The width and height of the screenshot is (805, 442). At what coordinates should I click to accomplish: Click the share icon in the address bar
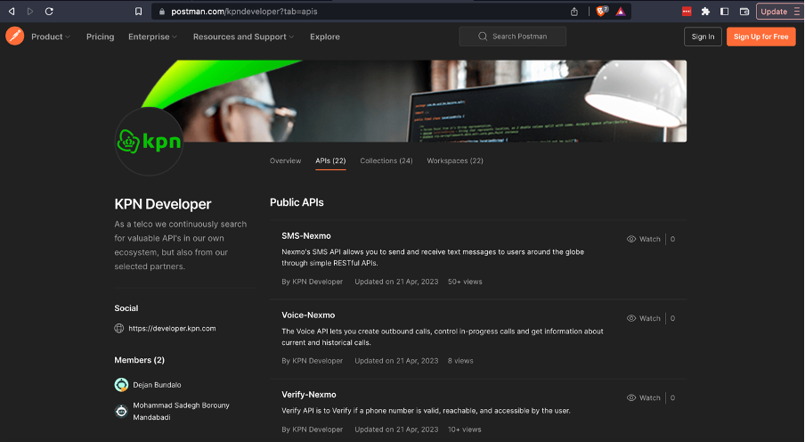[574, 12]
